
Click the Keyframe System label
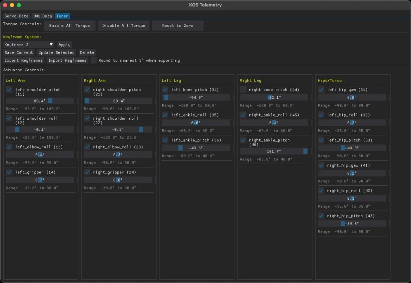point(22,37)
